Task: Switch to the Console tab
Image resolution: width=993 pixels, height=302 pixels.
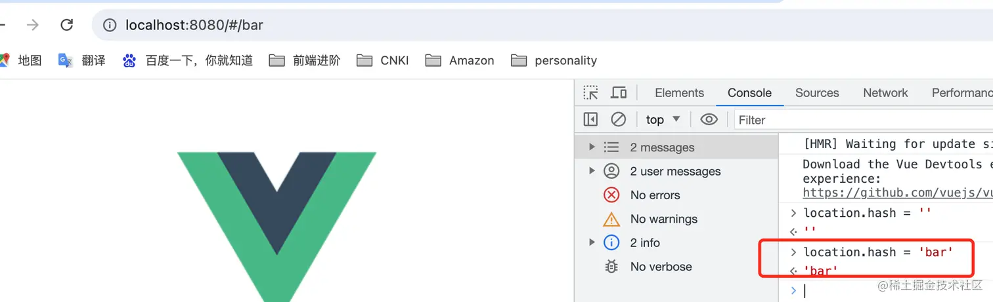Action: 749,93
